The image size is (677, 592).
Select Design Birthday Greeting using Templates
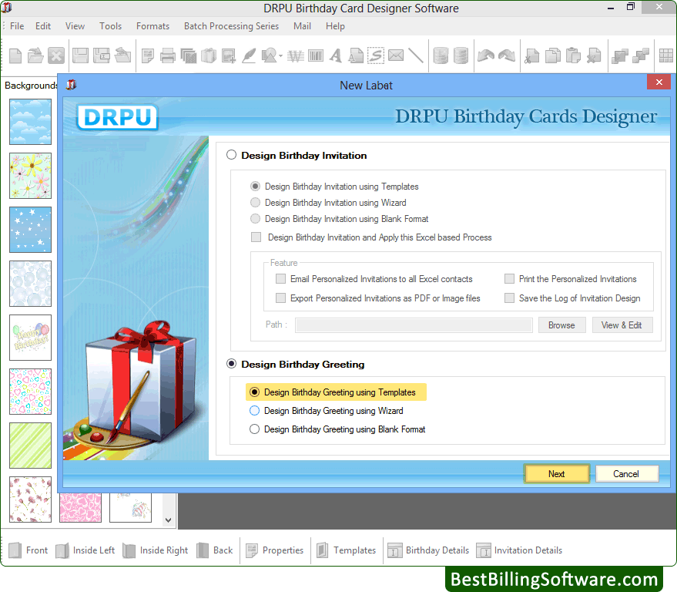click(255, 392)
